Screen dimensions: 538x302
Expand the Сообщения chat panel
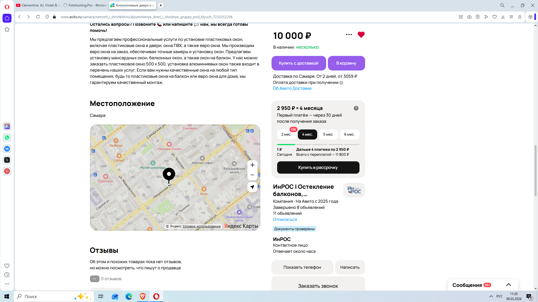508,285
